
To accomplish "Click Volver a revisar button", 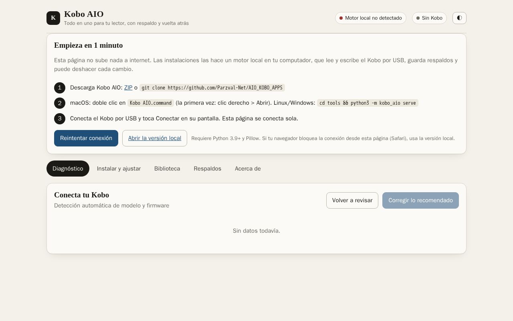I will click(352, 200).
